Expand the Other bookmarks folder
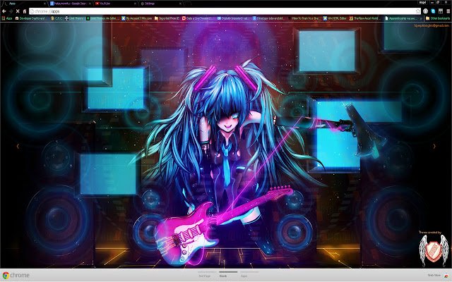The height and width of the screenshot is (282, 452). 438,18
